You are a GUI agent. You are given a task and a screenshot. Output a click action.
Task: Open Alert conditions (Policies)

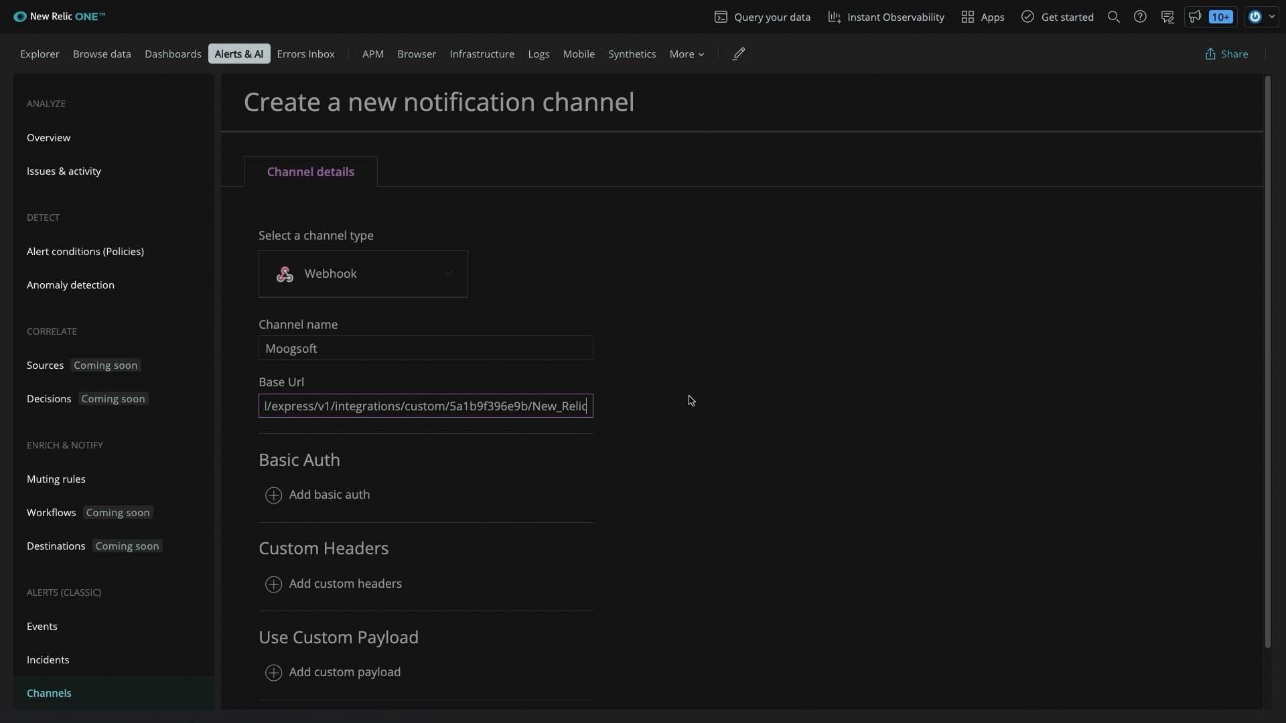(x=85, y=251)
